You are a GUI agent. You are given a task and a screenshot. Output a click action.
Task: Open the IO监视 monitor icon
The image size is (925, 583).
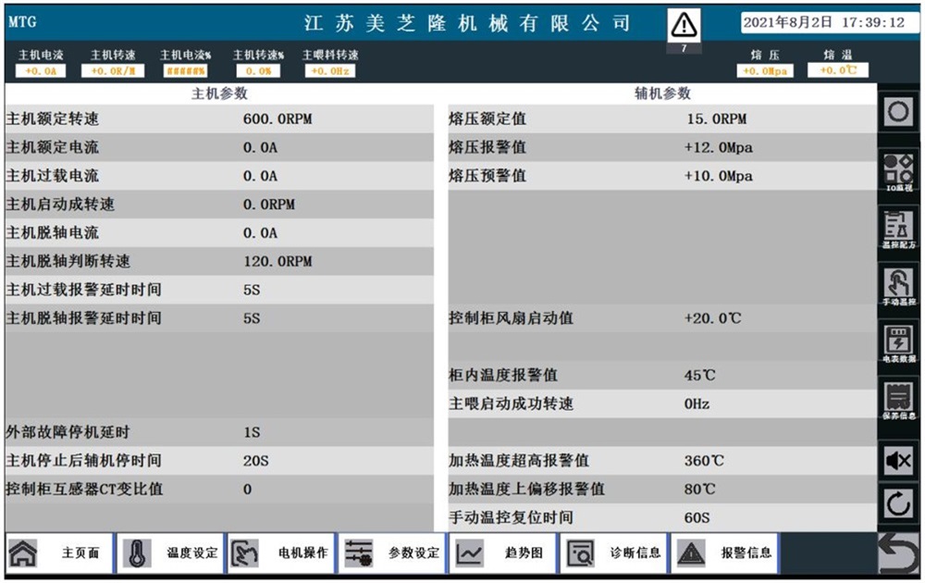click(898, 172)
